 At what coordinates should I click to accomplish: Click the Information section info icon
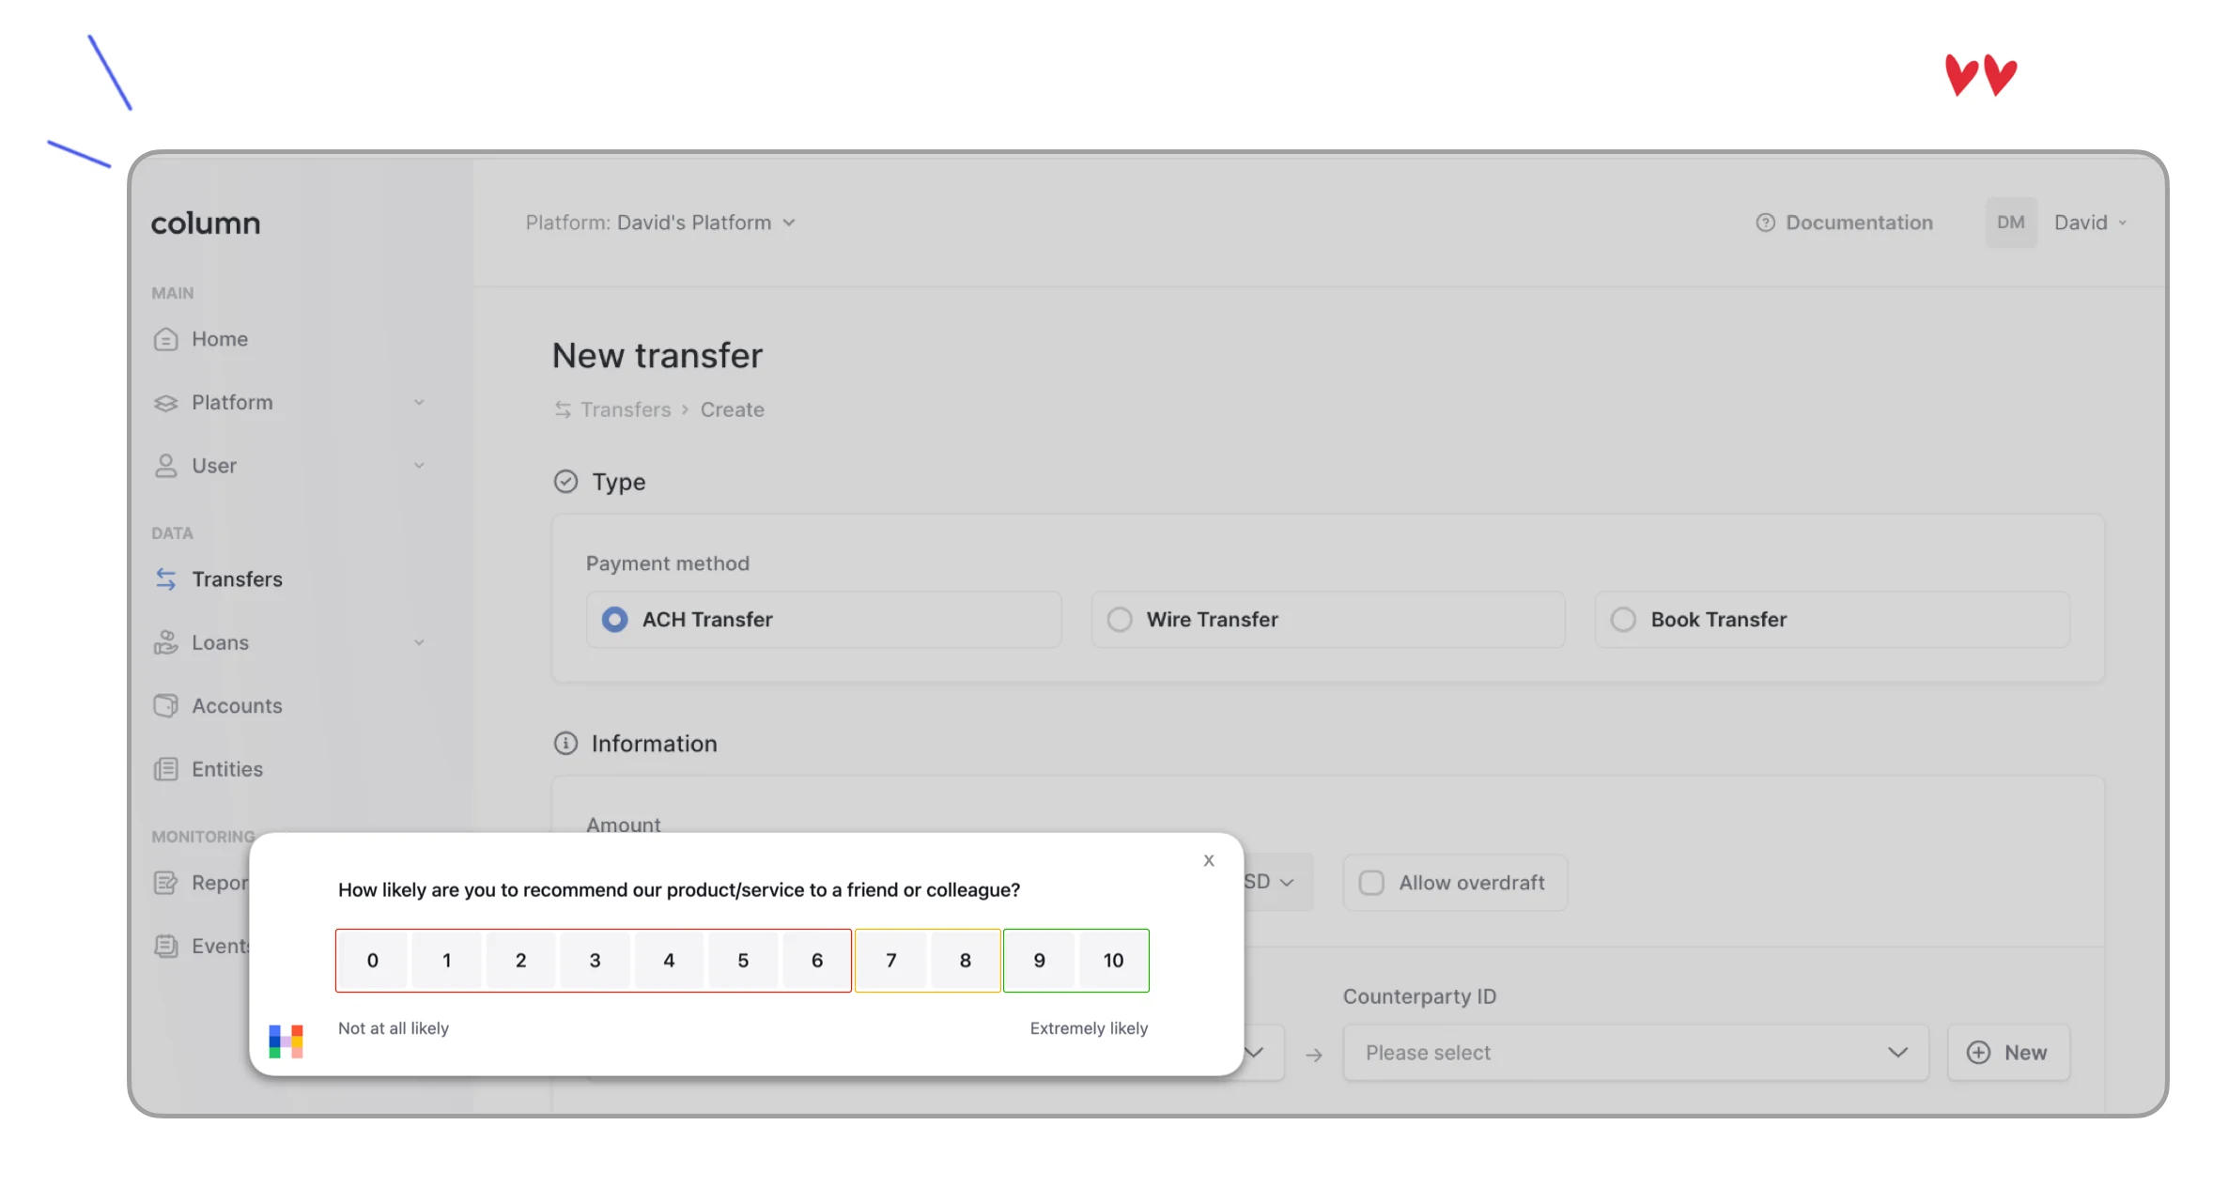[565, 744]
